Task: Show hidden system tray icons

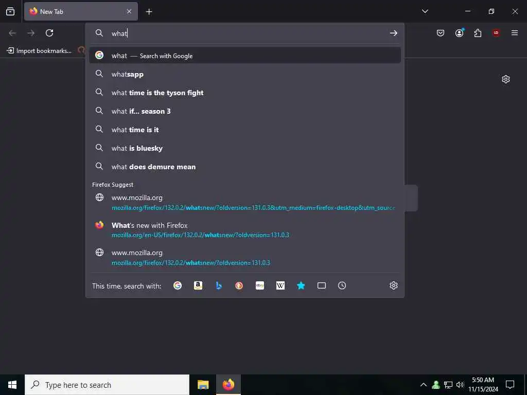Action: coord(424,385)
